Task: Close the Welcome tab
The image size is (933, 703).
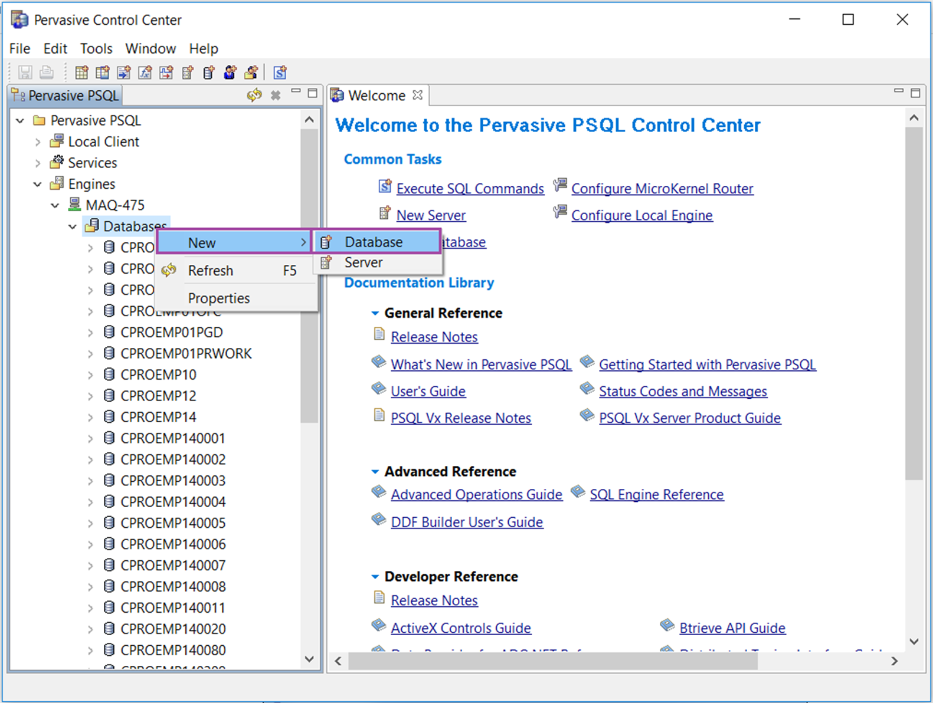Action: 418,95
